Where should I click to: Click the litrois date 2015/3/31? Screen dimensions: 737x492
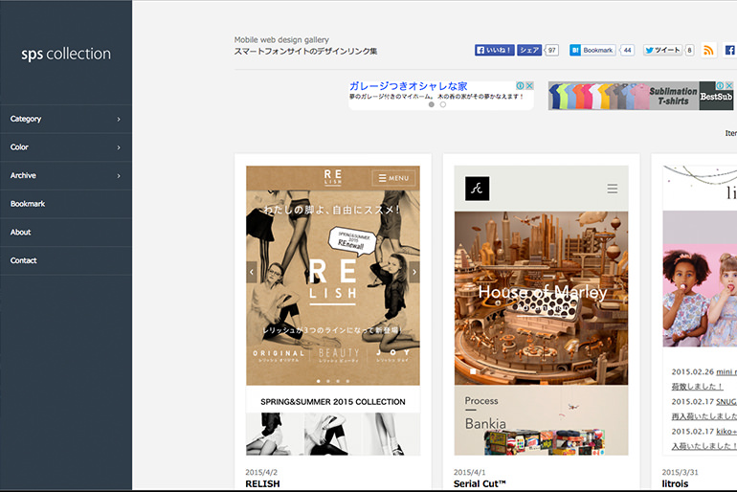[x=681, y=472]
